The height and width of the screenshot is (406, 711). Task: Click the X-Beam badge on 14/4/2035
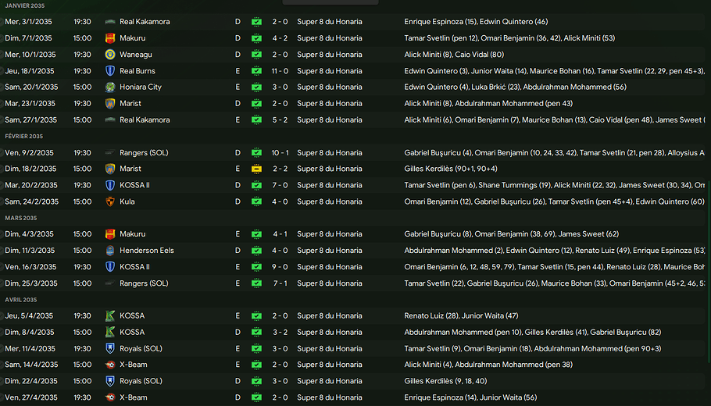coord(110,365)
